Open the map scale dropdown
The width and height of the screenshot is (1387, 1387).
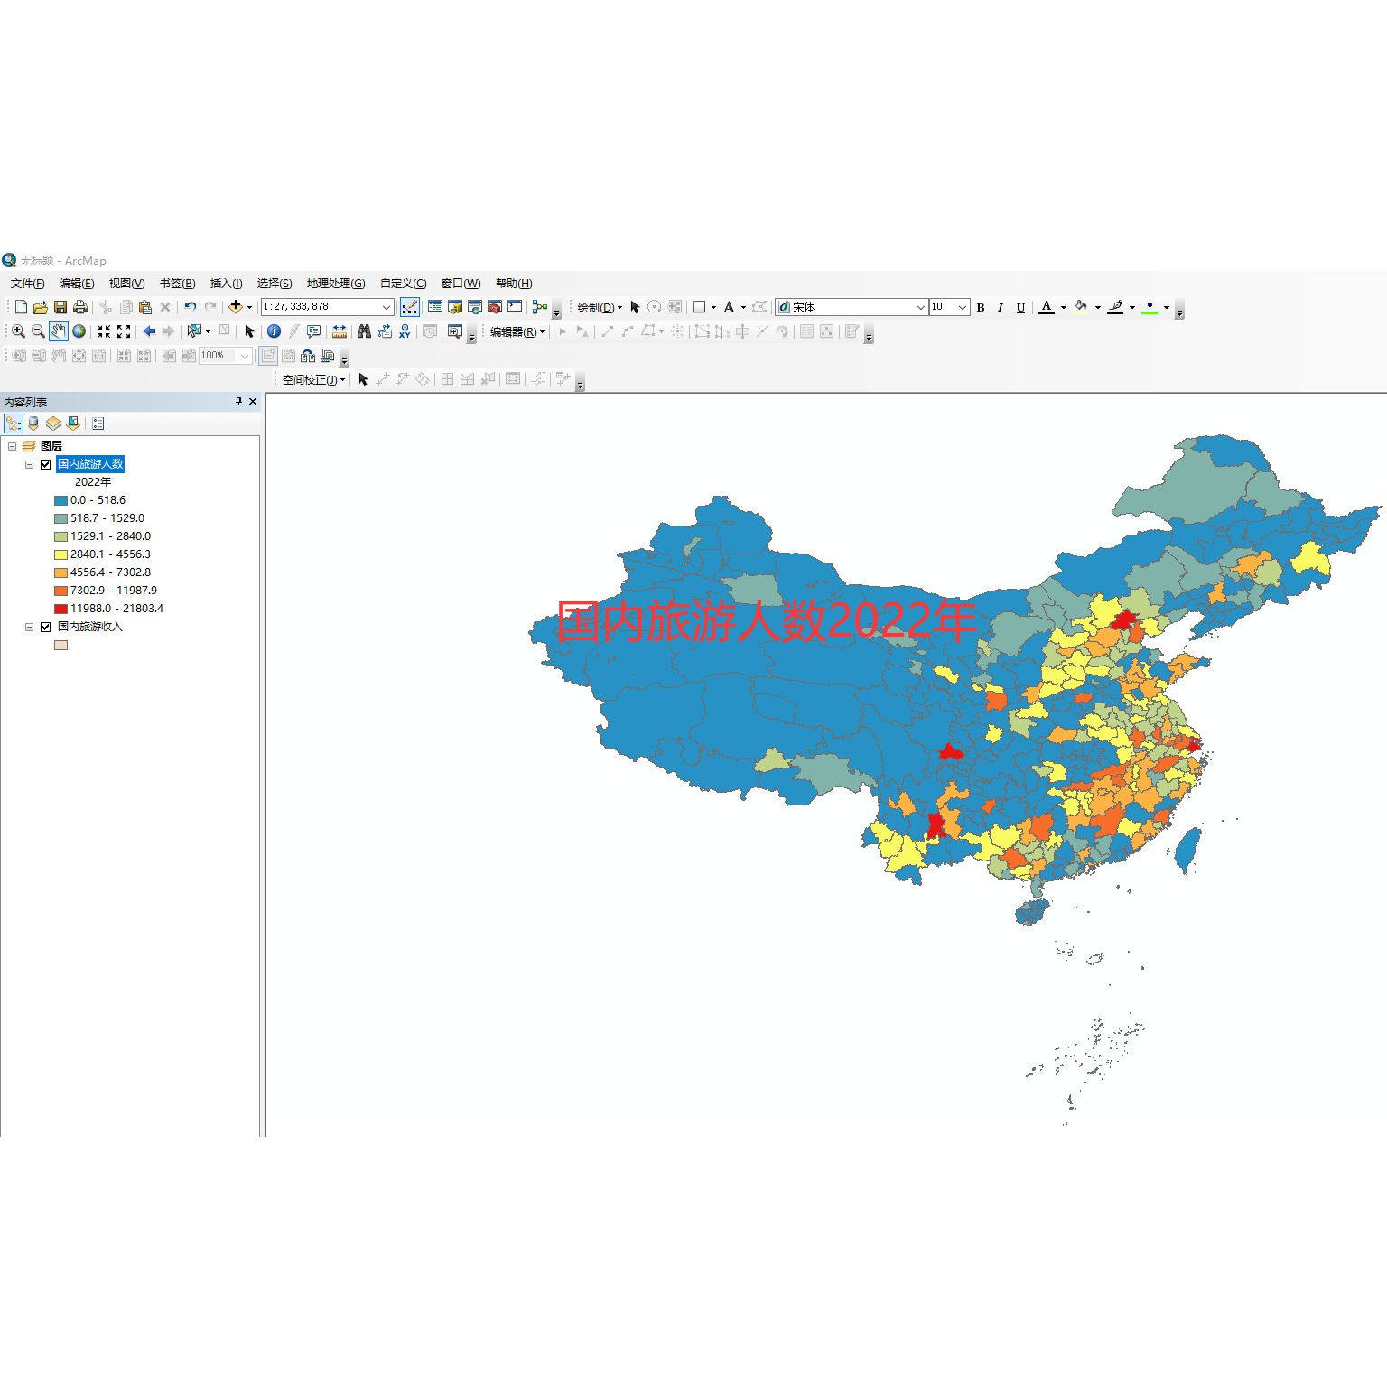pyautogui.click(x=387, y=307)
